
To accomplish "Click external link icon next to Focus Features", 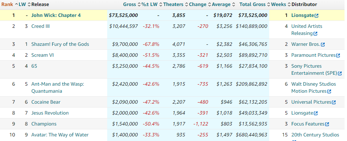I will (327, 124).
